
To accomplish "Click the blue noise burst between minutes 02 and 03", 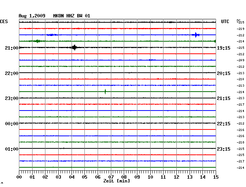I will tap(52, 35).
